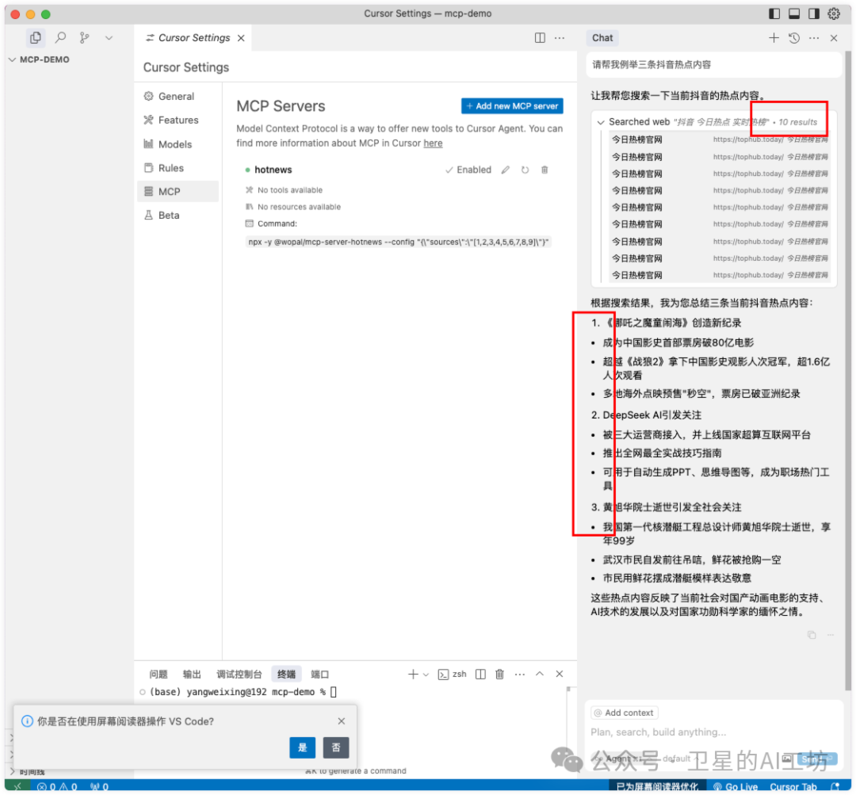This screenshot has width=856, height=795.
Task: Click Cursor Tab status bar item
Action: coord(793,787)
